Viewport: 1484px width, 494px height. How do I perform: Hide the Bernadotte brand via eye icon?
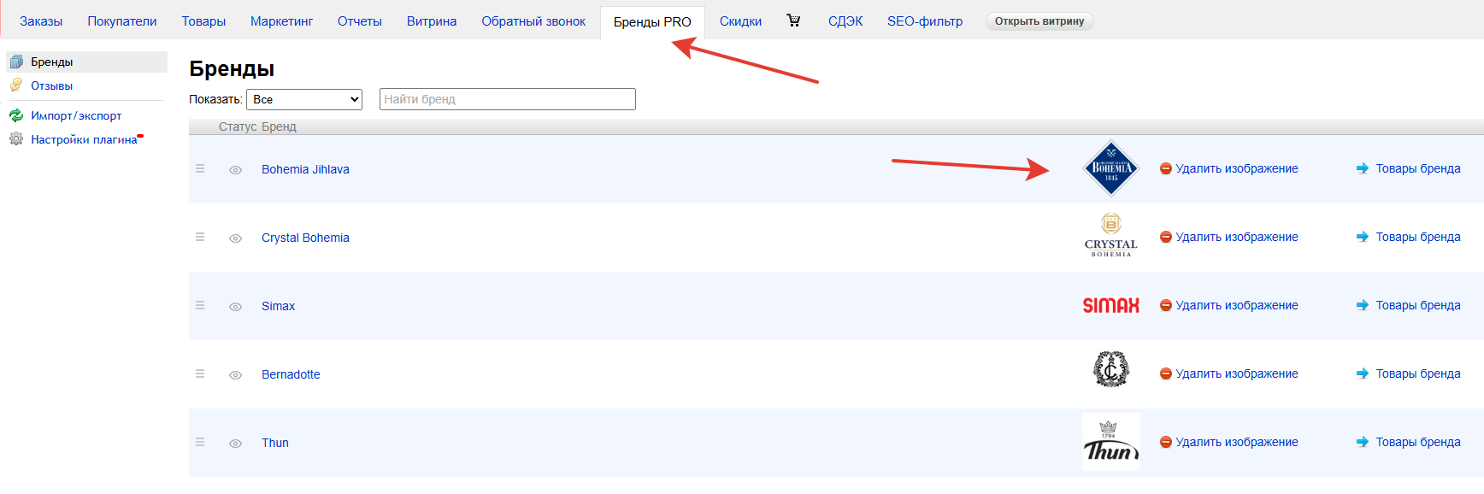coord(235,375)
